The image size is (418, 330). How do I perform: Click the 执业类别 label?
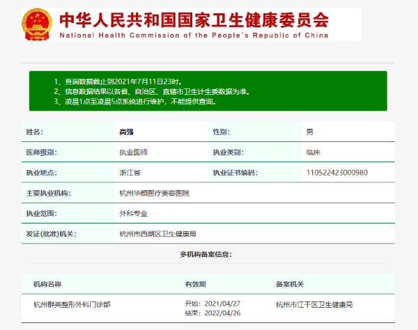pyautogui.click(x=229, y=152)
